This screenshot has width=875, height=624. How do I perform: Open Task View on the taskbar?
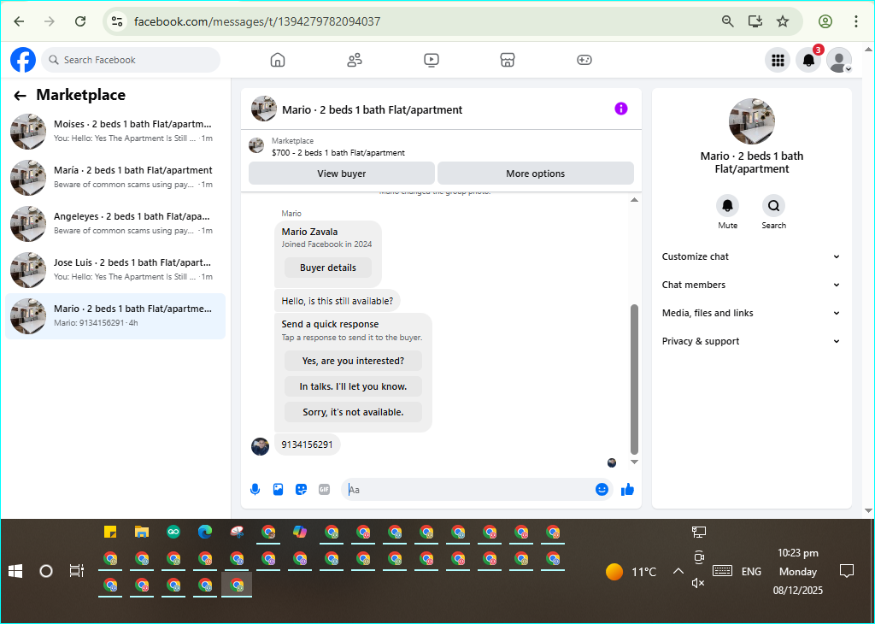point(76,571)
